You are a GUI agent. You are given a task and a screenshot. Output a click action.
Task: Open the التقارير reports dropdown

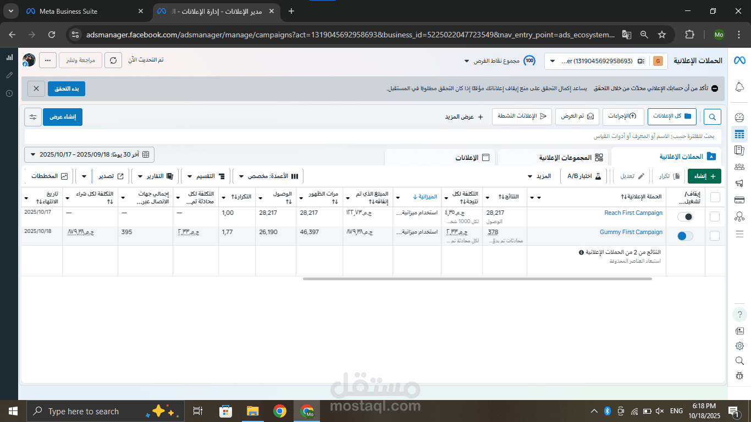point(154,176)
